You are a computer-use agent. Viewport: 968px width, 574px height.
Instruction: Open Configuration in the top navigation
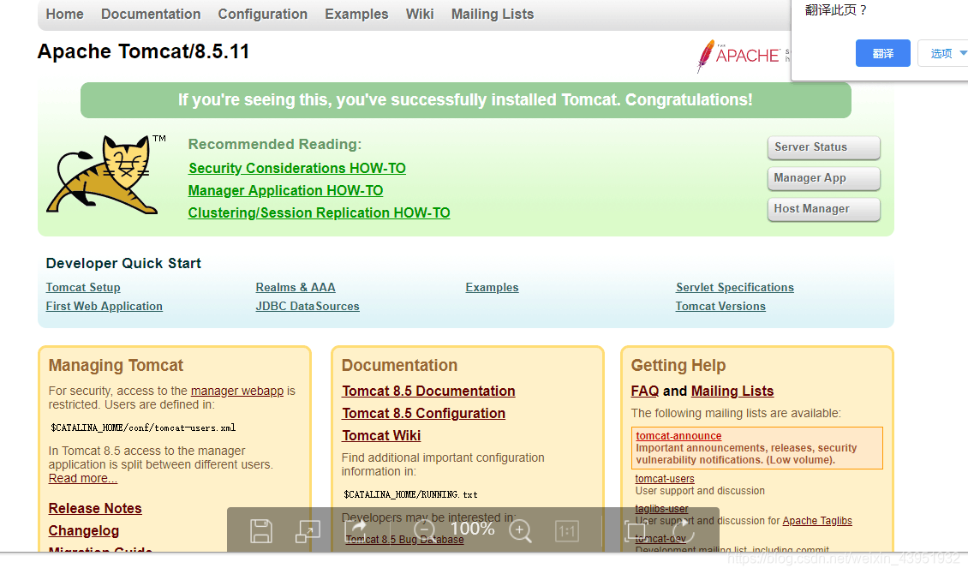pyautogui.click(x=262, y=15)
